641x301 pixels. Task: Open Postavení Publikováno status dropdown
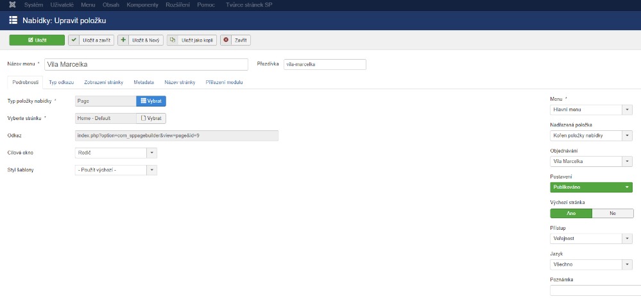(x=592, y=187)
